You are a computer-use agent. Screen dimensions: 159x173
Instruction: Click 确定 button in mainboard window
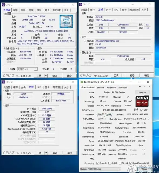coord(147,75)
